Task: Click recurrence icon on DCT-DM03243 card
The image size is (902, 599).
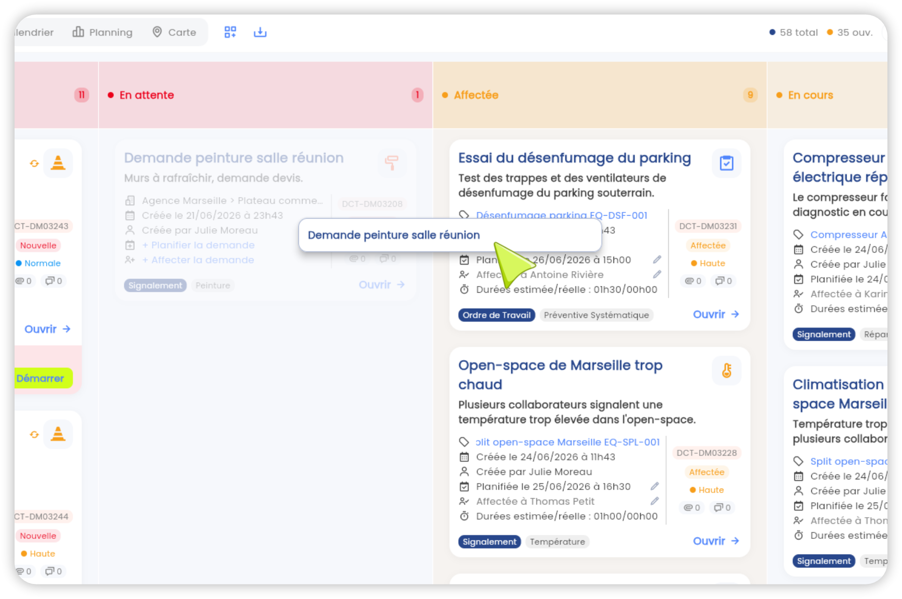Action: 34,164
